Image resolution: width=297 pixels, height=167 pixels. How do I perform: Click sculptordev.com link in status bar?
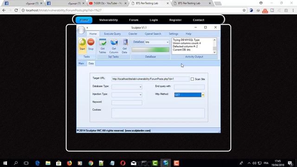[x=138, y=130]
